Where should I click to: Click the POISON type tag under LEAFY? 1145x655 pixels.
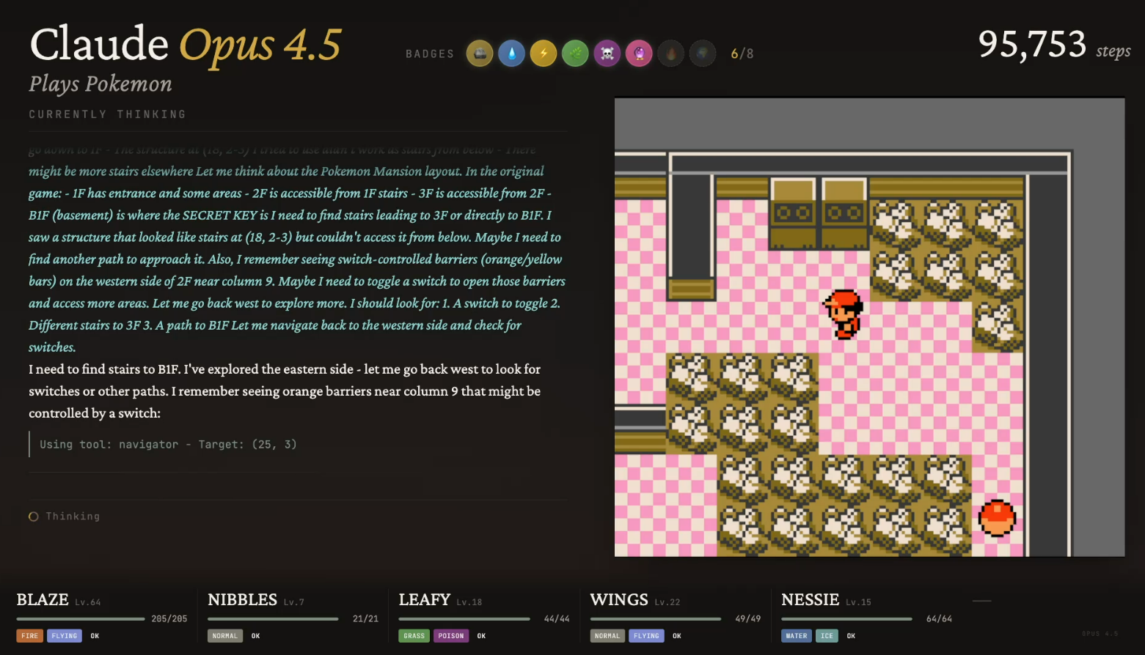[x=451, y=636]
